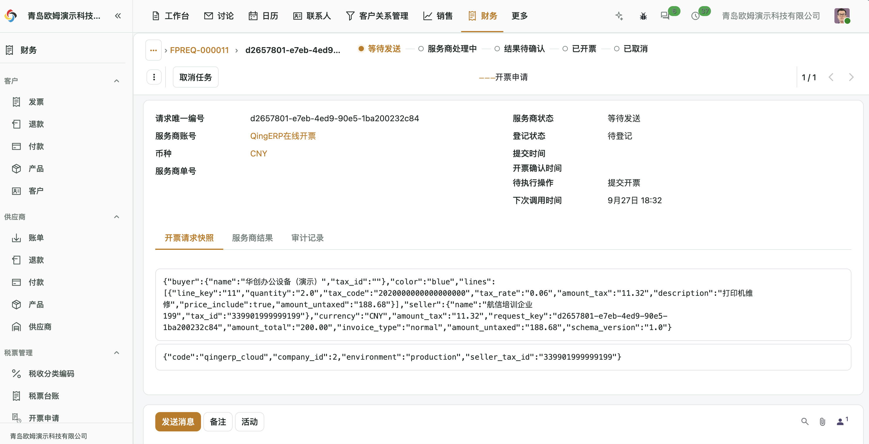Click the AI sparkle icon in header
This screenshot has height=444, width=869.
pyautogui.click(x=619, y=16)
